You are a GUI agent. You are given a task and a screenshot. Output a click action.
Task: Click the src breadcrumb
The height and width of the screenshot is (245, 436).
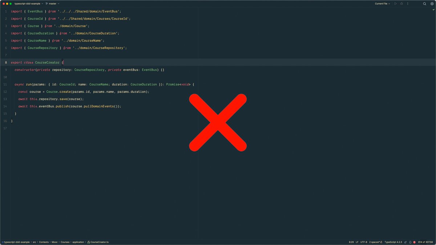tap(35, 242)
